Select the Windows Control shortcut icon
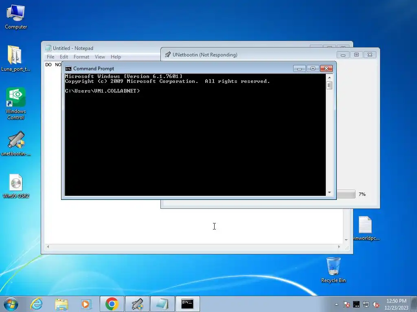Screen dimensions: 417x312 point(16,104)
